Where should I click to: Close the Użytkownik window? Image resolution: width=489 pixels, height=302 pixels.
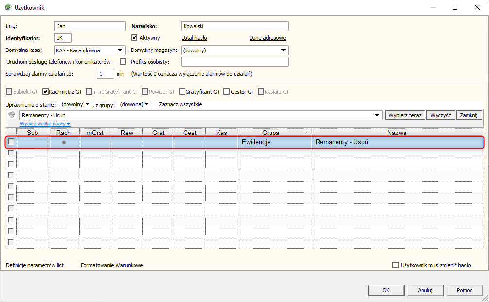[x=477, y=7]
